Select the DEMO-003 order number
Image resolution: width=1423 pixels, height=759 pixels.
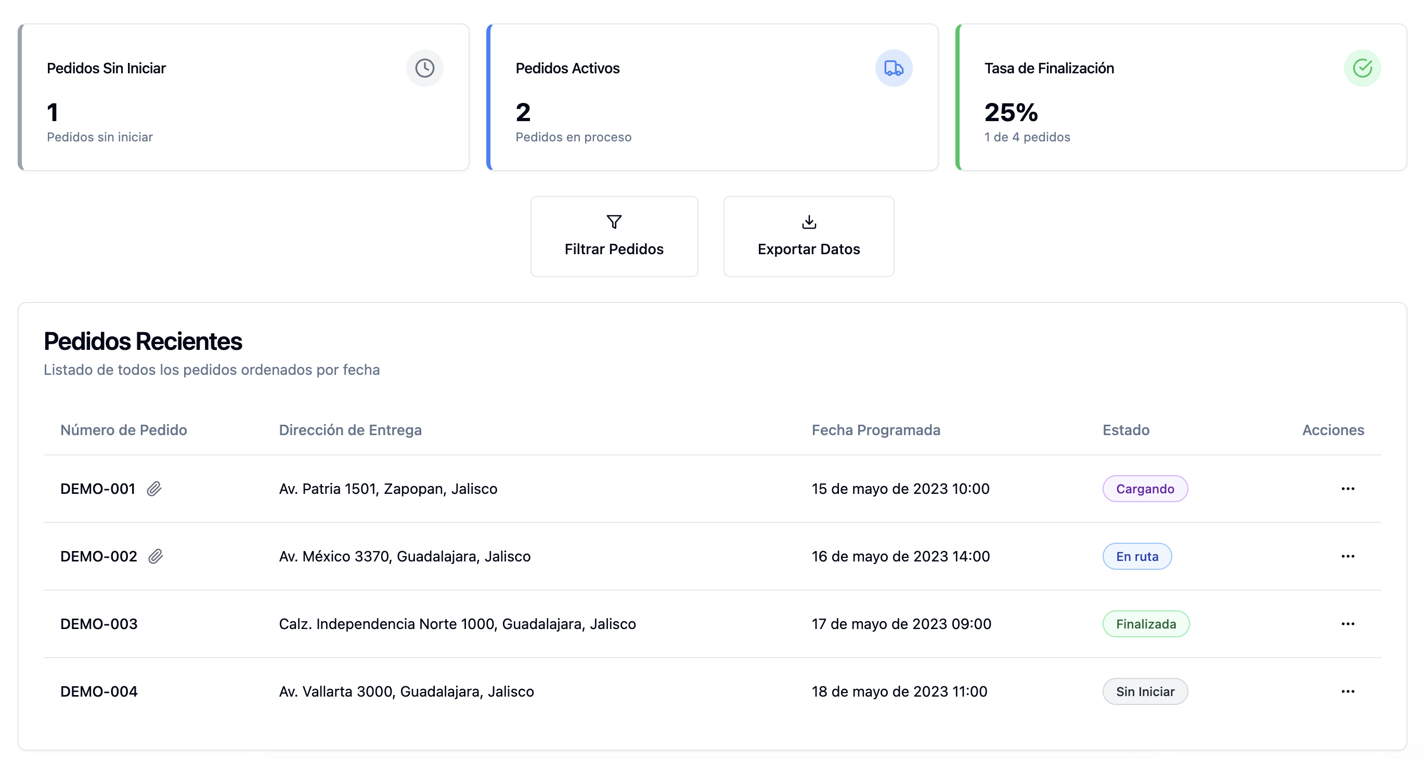pos(99,624)
